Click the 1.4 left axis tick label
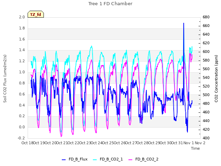 [x=22, y=50]
